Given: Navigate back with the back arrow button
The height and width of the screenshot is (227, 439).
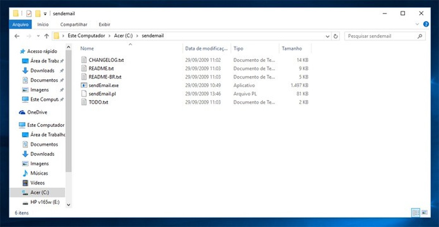Looking at the screenshot, I should (x=17, y=36).
